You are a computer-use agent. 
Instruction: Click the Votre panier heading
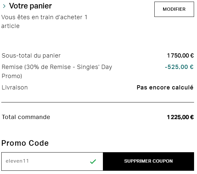[30, 6]
